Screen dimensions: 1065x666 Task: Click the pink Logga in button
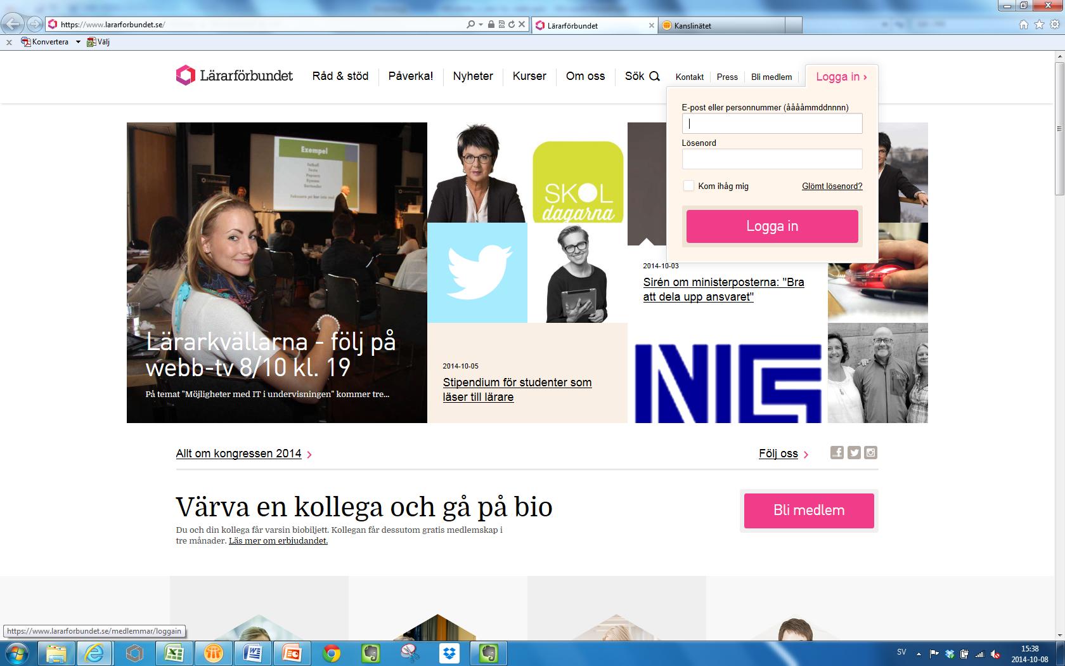point(772,226)
